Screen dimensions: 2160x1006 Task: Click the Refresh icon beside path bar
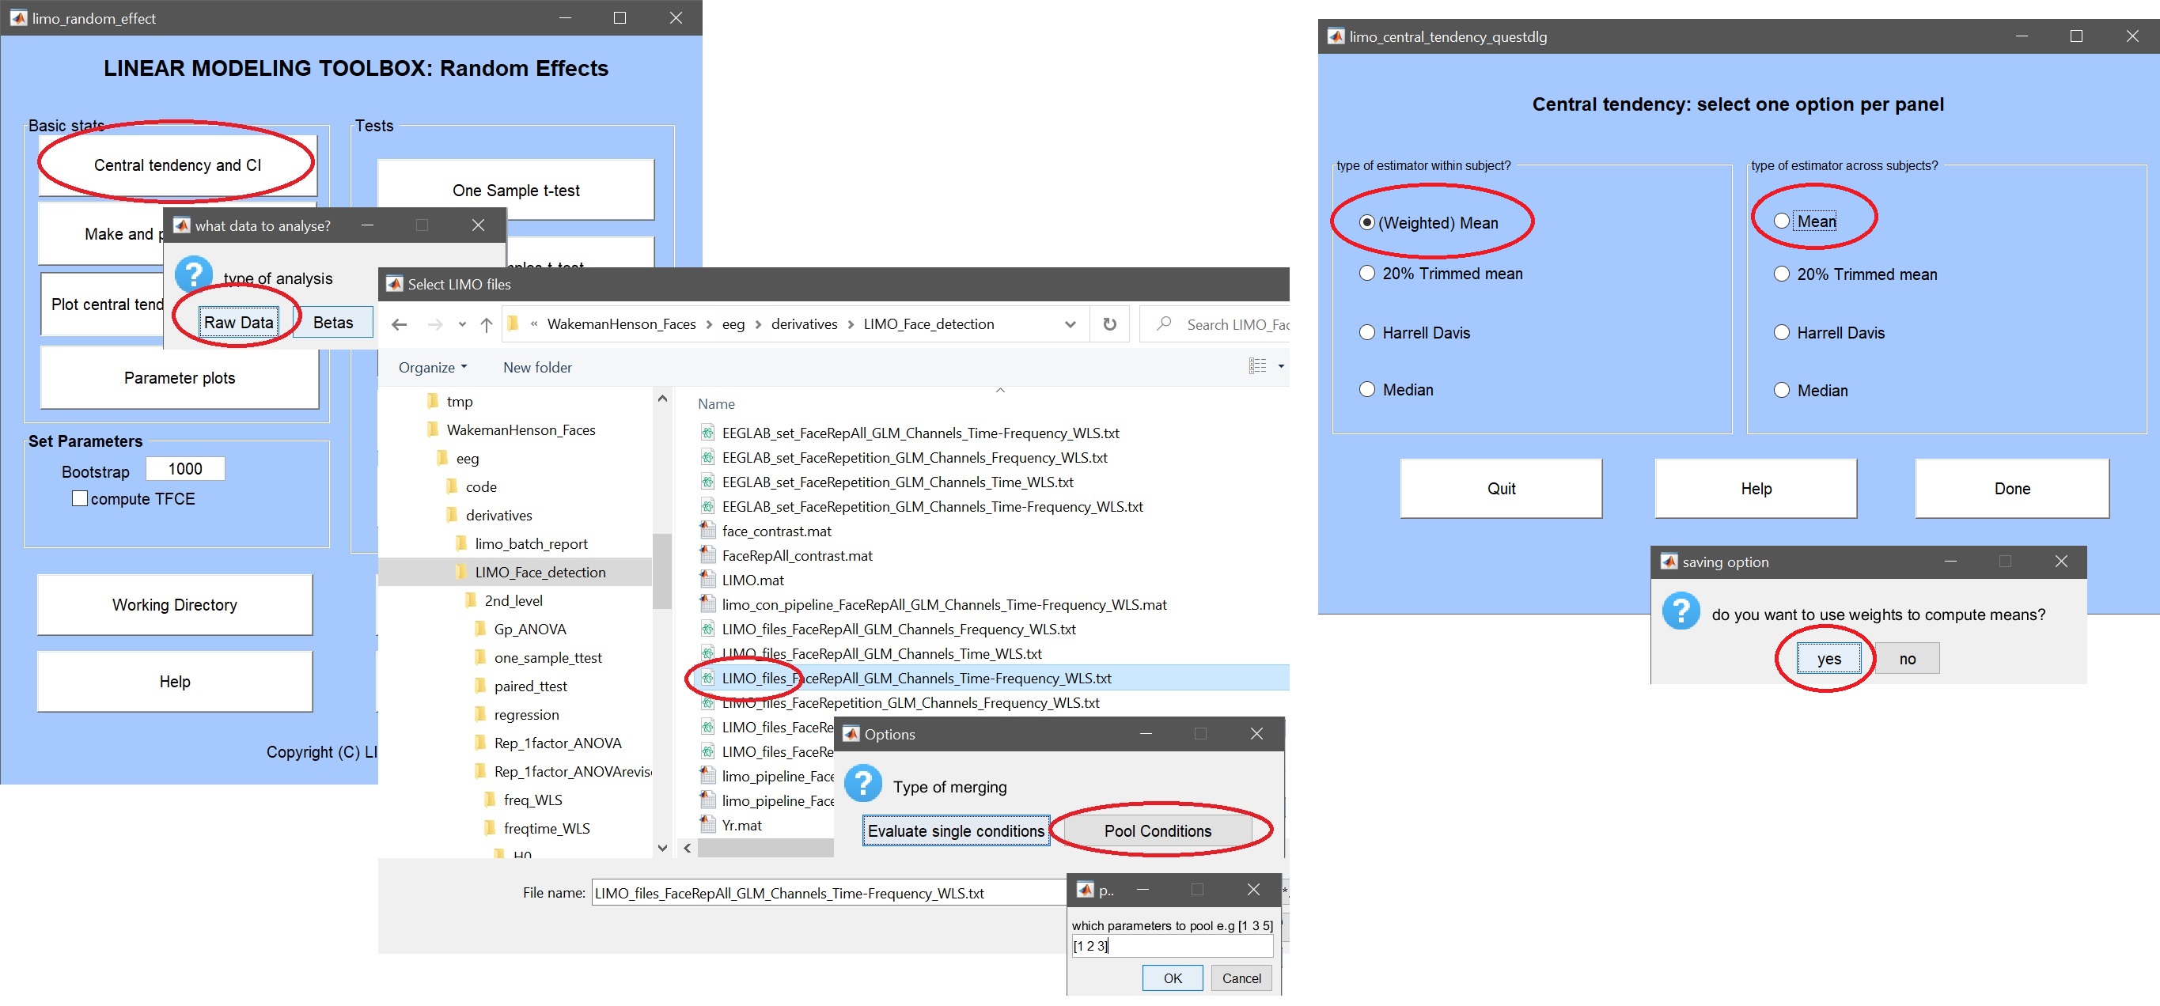pyautogui.click(x=1109, y=324)
